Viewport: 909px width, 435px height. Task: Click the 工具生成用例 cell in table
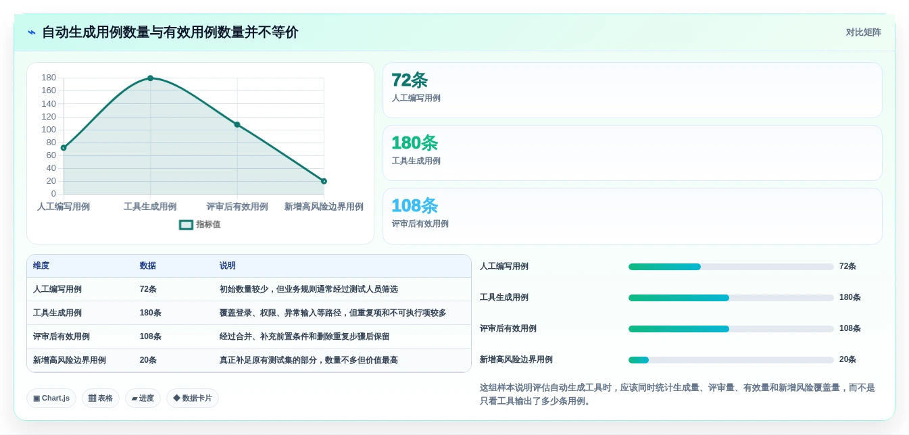pyautogui.click(x=57, y=313)
